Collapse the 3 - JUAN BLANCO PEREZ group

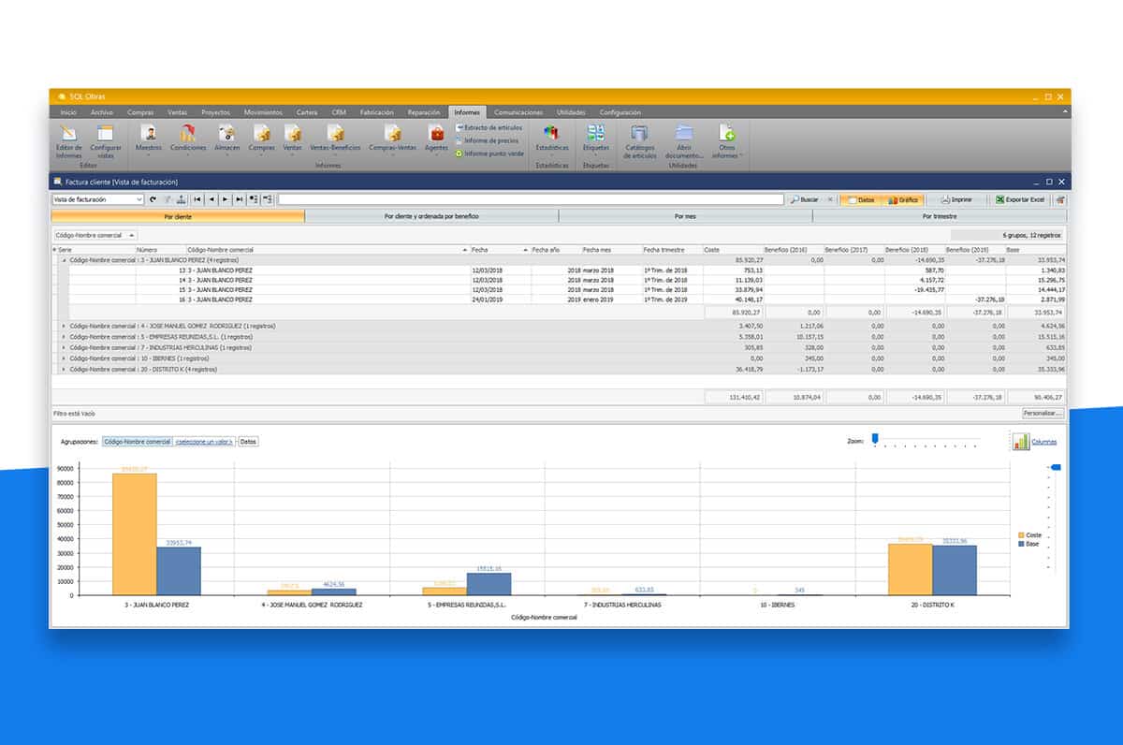[x=65, y=259]
